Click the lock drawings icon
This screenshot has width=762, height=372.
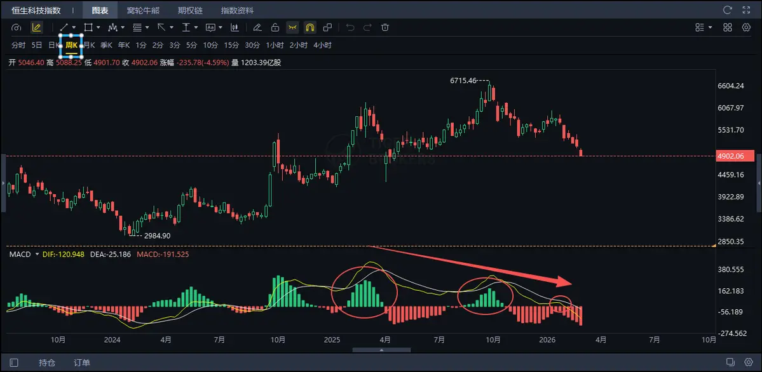click(275, 27)
